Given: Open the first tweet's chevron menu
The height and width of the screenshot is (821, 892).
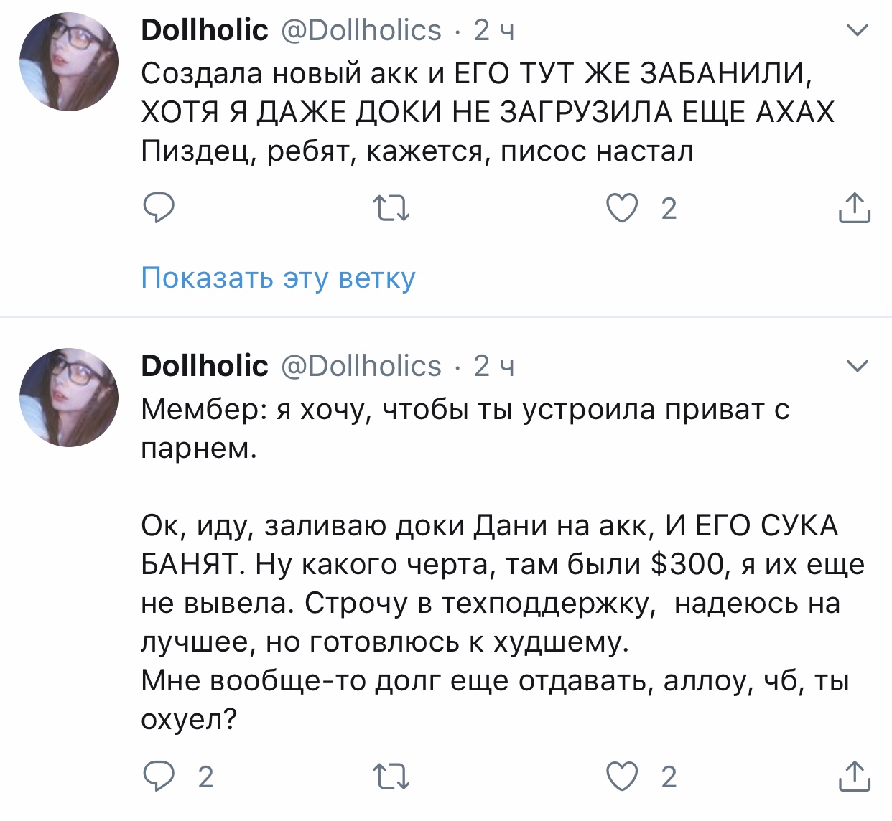Looking at the screenshot, I should [858, 30].
